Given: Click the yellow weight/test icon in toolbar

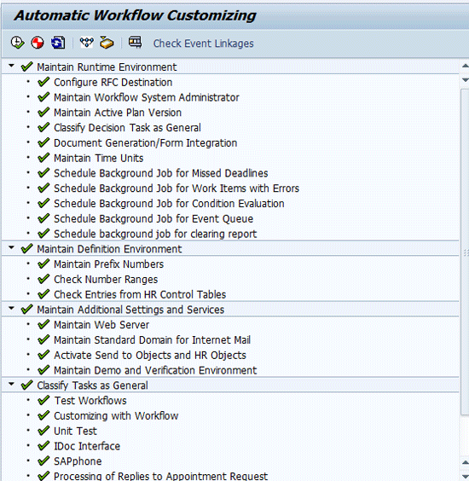Looking at the screenshot, I should tap(107, 43).
